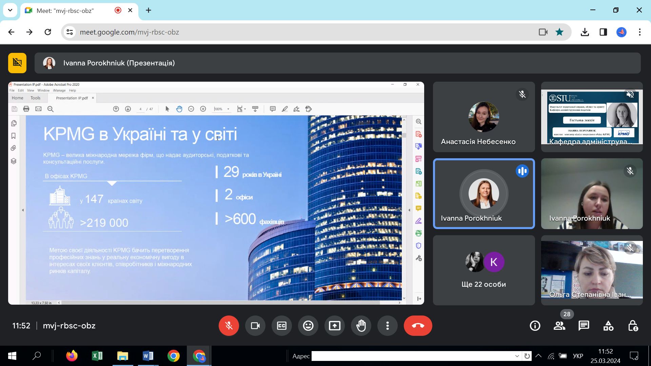This screenshot has height=366, width=651.
Task: Enable closed captions
Action: (282, 326)
